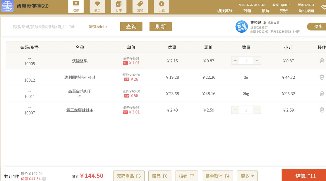This screenshot has height=181, width=326.
Task: Click VIP badge of 达利园整箱可可派 price
Action: (x=127, y=79)
